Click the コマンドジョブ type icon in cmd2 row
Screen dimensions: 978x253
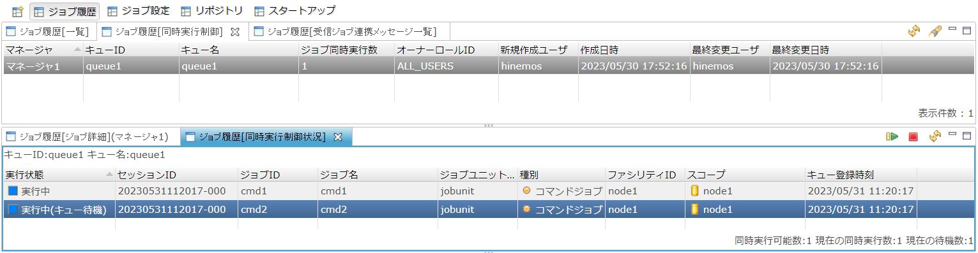[x=526, y=209]
